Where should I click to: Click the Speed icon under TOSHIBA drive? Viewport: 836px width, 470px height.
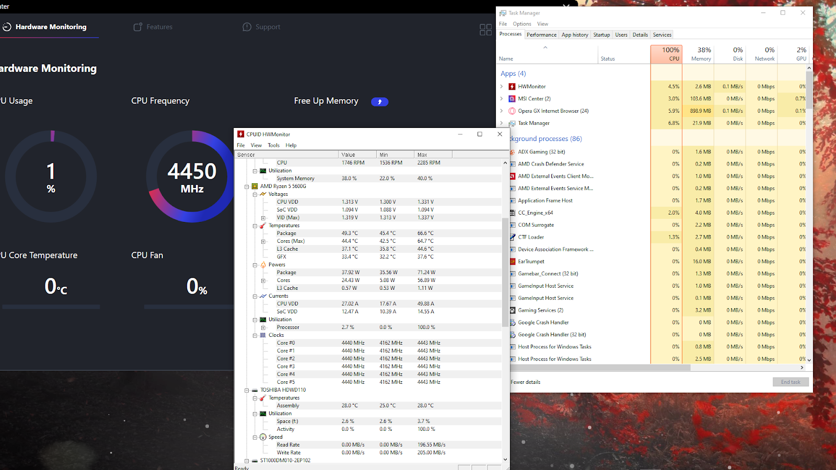[263, 437]
